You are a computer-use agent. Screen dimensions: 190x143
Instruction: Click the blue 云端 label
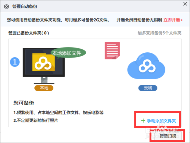(148, 88)
